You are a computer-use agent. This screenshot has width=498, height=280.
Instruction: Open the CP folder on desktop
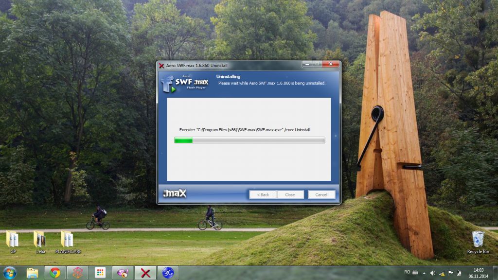point(13,242)
